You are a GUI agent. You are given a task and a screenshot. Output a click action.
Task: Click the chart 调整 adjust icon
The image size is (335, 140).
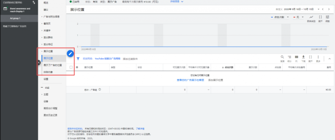point(327,17)
